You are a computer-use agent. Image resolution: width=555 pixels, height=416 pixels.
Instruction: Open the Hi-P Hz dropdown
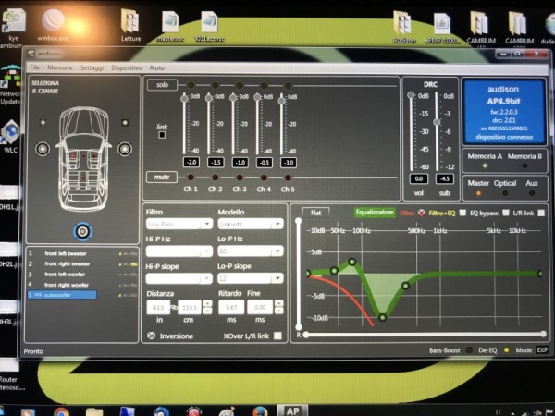(x=179, y=251)
